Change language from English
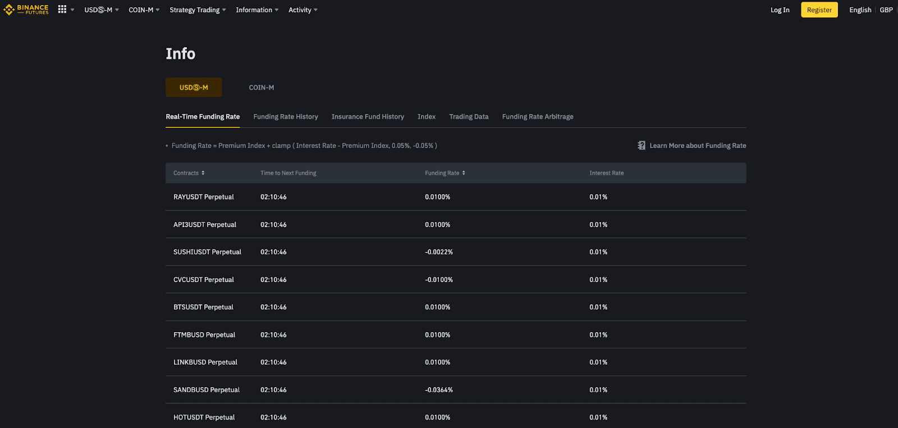898x428 pixels. point(860,10)
